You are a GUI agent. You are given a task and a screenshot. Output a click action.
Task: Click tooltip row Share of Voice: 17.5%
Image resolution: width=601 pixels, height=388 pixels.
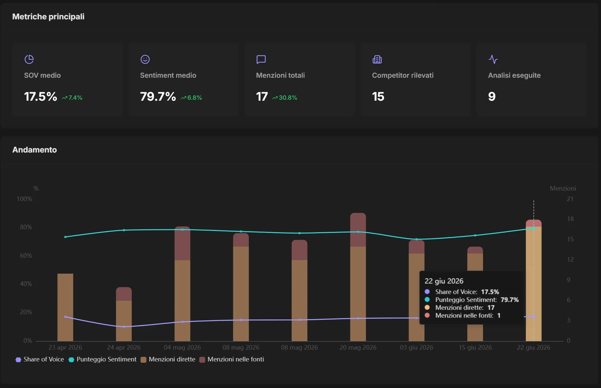tap(462, 292)
